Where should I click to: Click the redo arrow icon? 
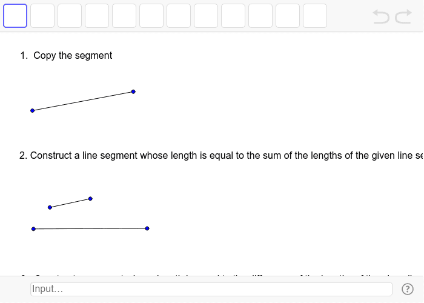coord(403,16)
